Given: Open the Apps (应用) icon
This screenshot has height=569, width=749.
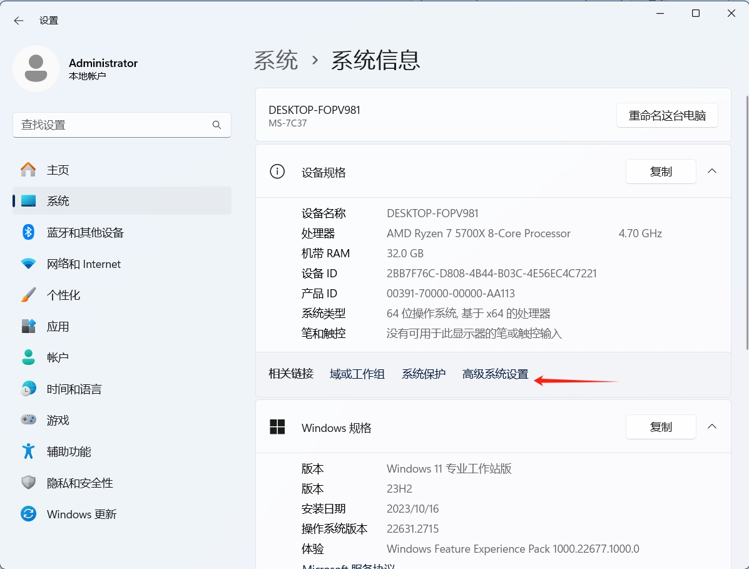Looking at the screenshot, I should pos(28,326).
